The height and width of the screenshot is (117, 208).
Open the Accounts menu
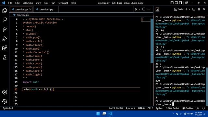[5, 92]
